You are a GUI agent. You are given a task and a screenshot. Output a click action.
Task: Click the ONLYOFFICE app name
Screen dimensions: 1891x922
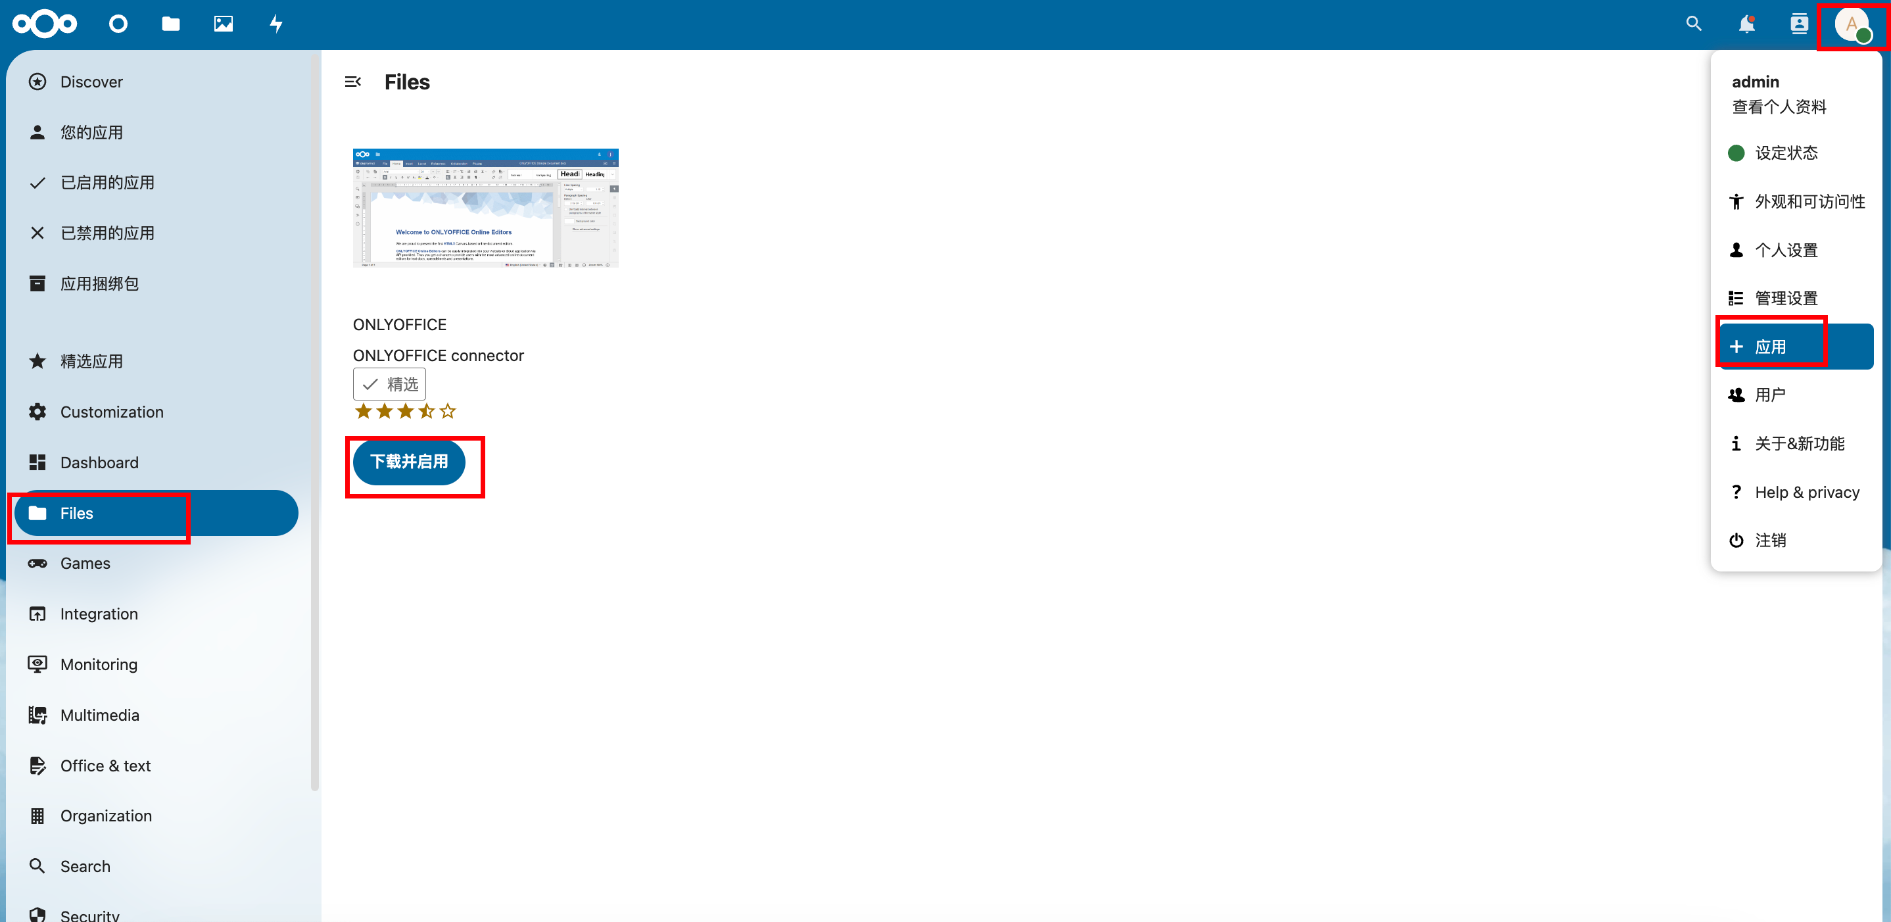[399, 324]
